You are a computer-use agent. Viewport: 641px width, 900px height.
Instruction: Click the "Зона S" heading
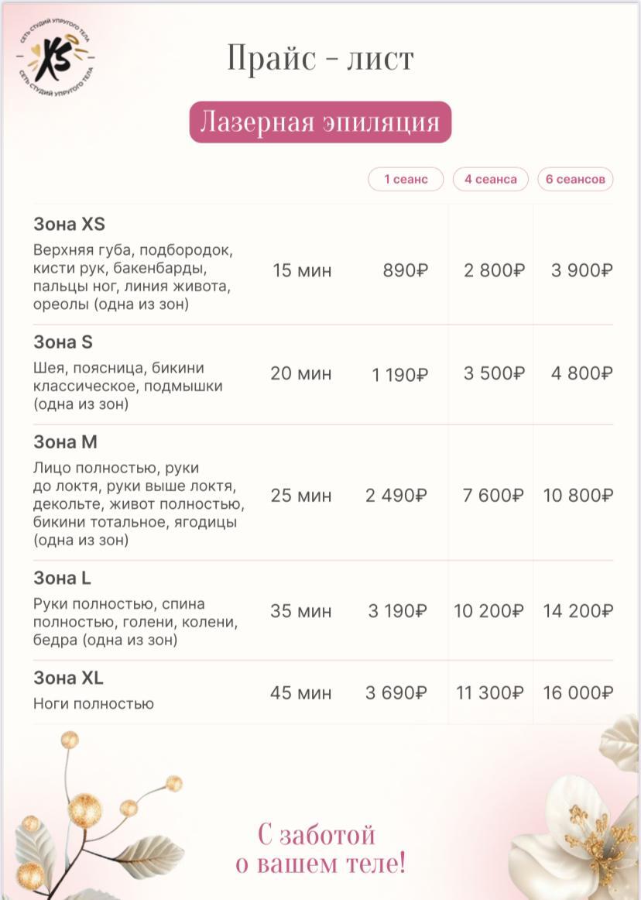(63, 342)
